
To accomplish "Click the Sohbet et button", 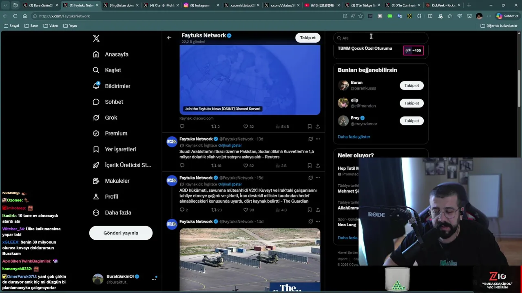I will 507,16.
